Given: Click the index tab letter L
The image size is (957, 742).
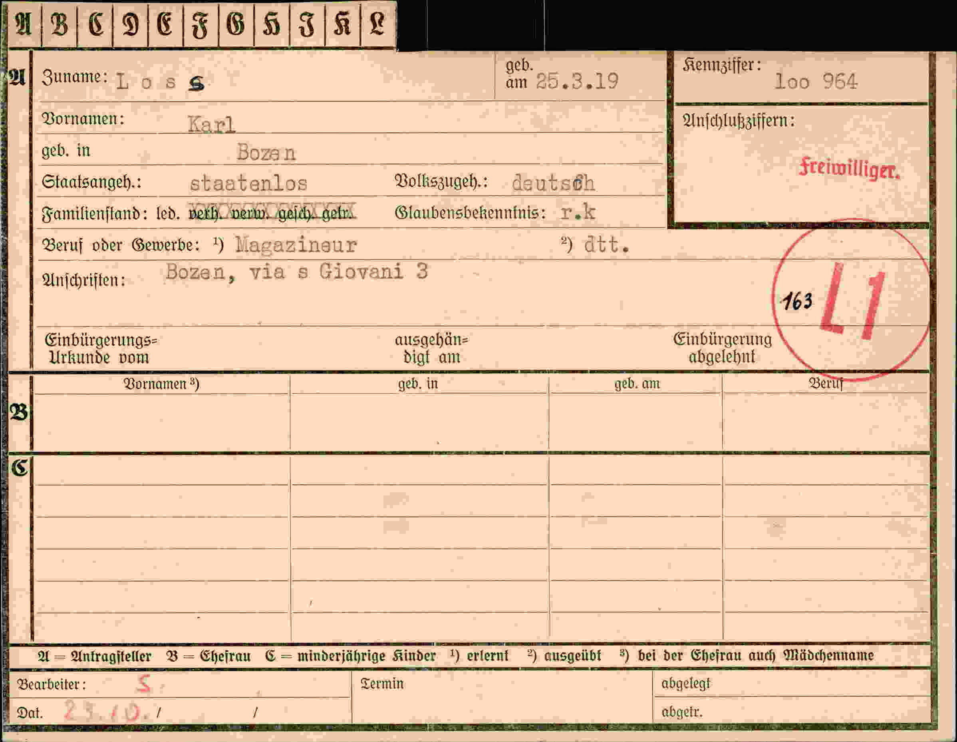Looking at the screenshot, I should (x=377, y=23).
